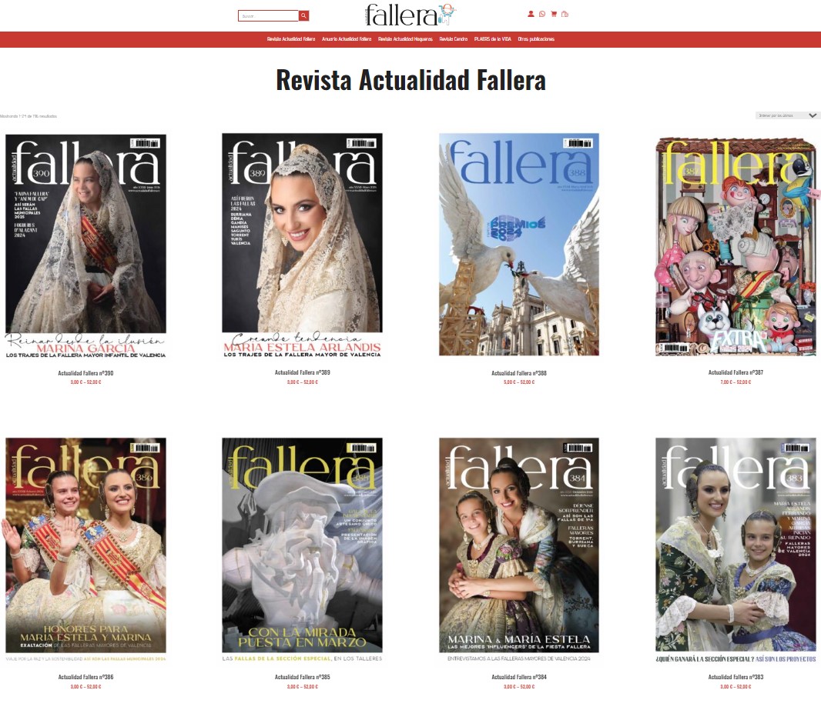The image size is (821, 720).
Task: Open the user account icon
Action: pos(531,14)
